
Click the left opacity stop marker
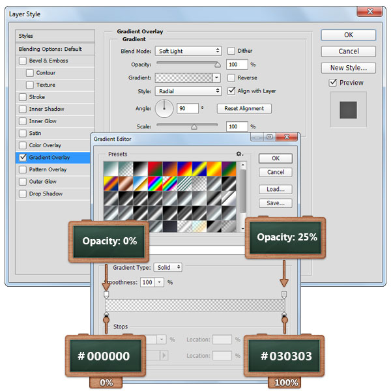coord(106,295)
